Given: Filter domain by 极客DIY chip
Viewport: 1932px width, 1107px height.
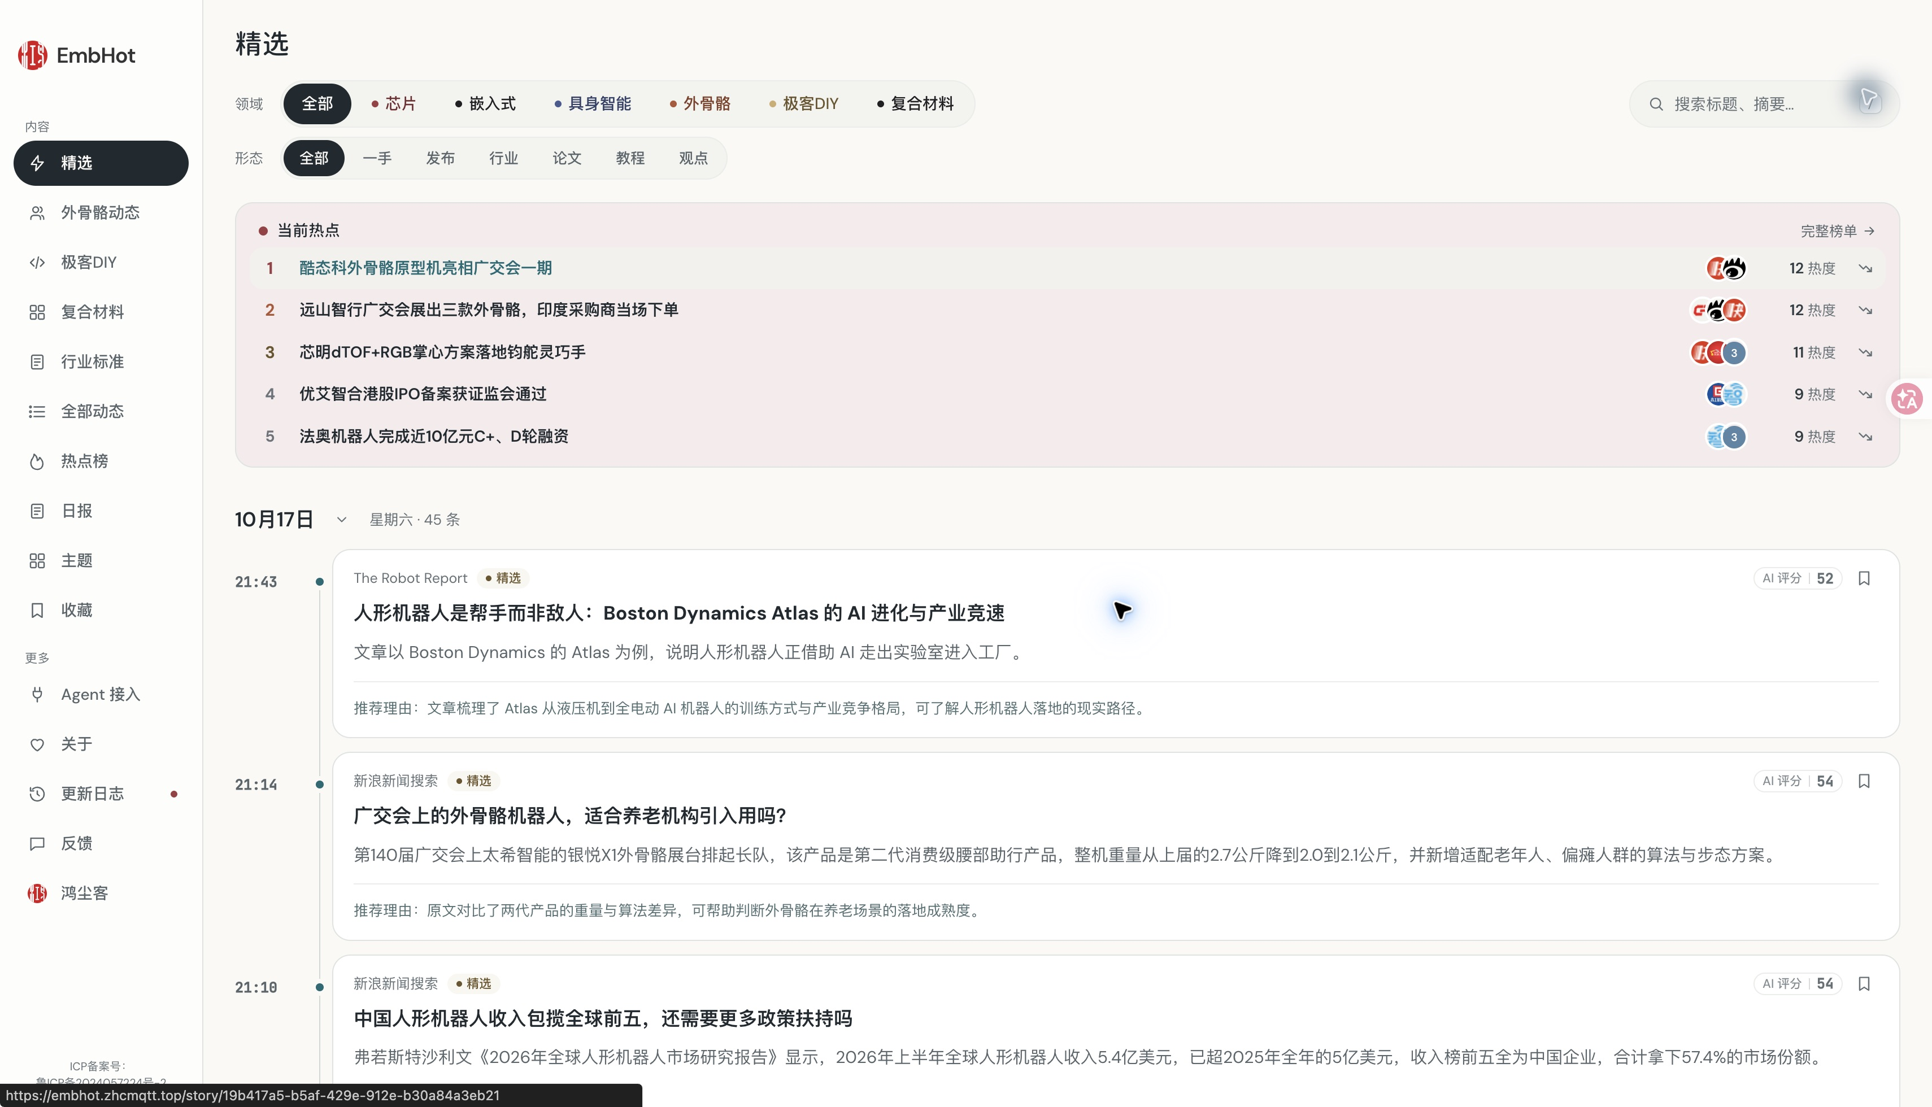Looking at the screenshot, I should pos(804,103).
